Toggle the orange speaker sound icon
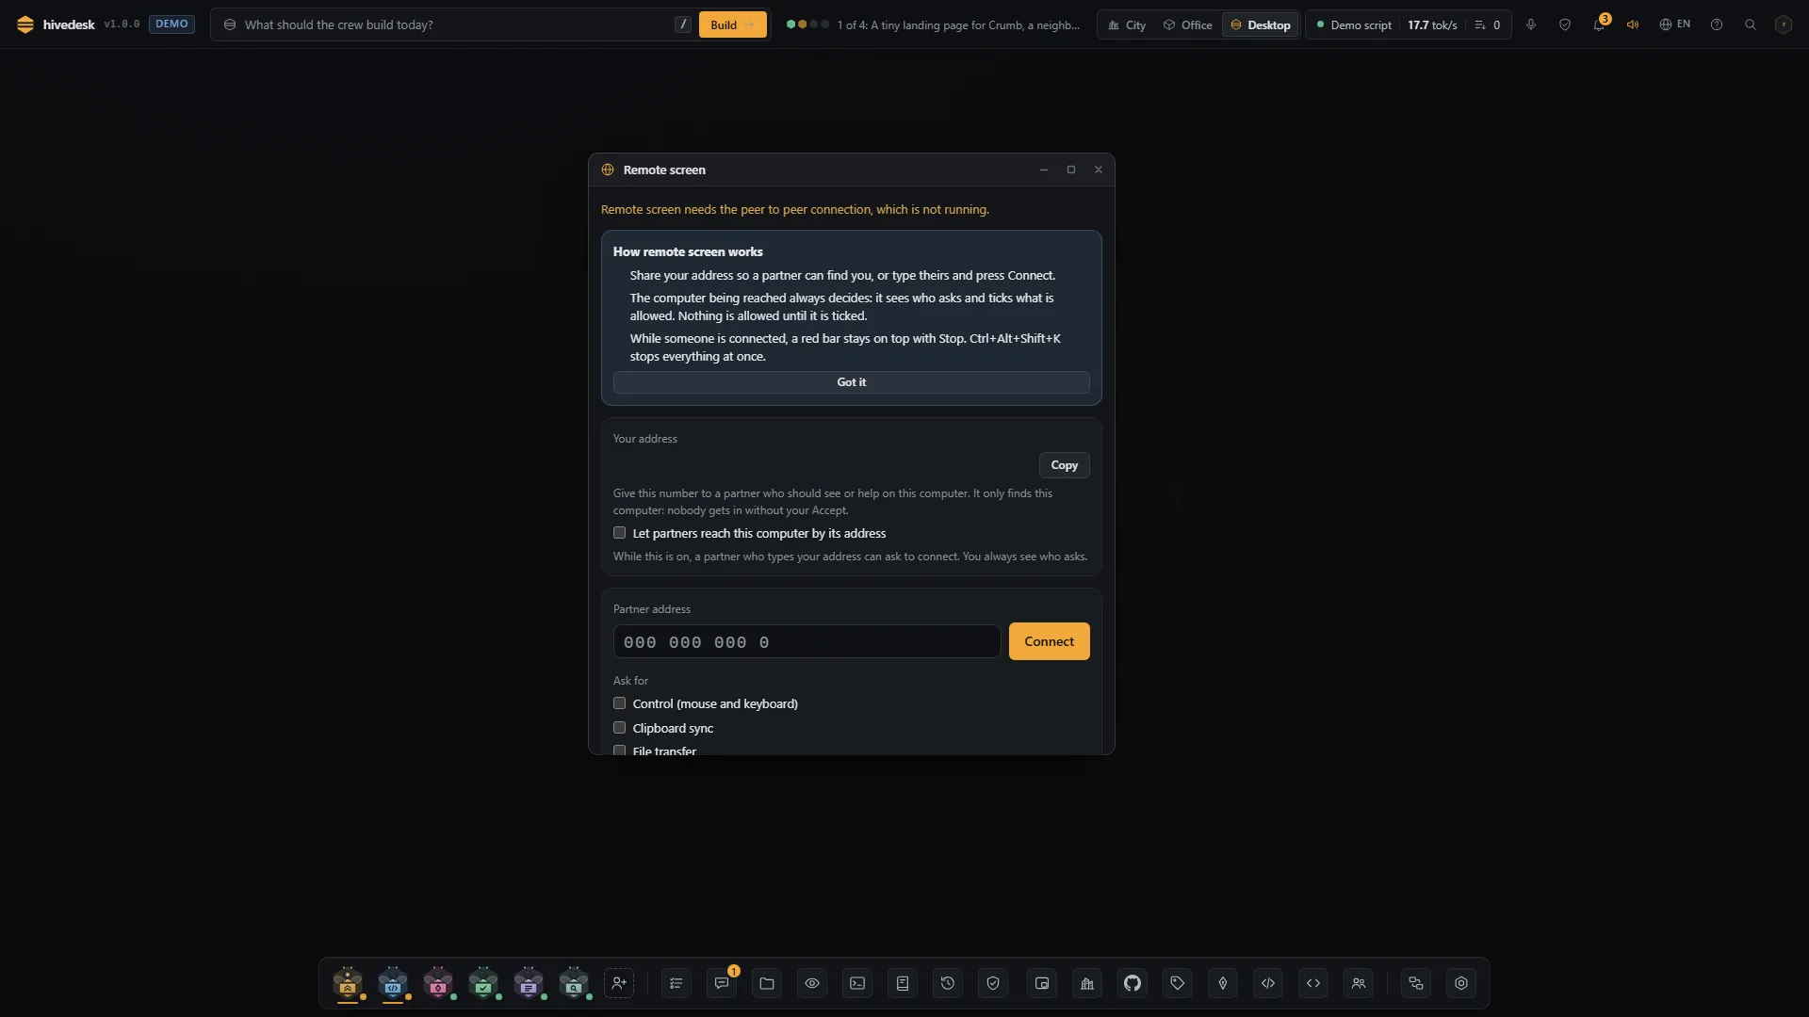 [1633, 24]
